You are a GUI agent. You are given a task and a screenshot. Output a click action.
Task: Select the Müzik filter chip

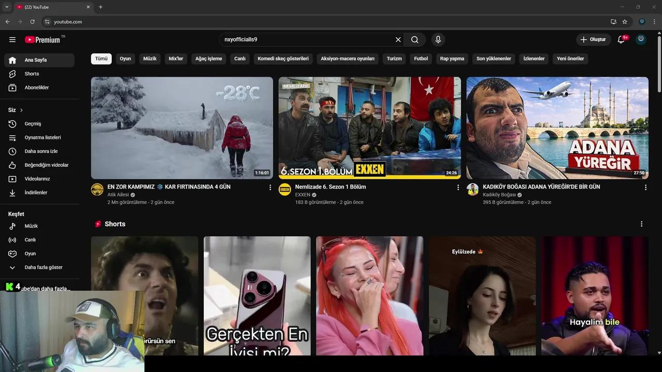tap(150, 59)
